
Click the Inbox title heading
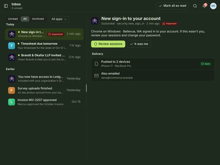tap(16, 4)
